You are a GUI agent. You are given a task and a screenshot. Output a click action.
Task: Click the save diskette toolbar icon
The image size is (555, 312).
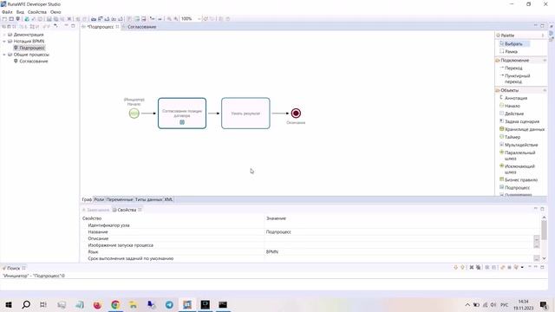[49, 19]
